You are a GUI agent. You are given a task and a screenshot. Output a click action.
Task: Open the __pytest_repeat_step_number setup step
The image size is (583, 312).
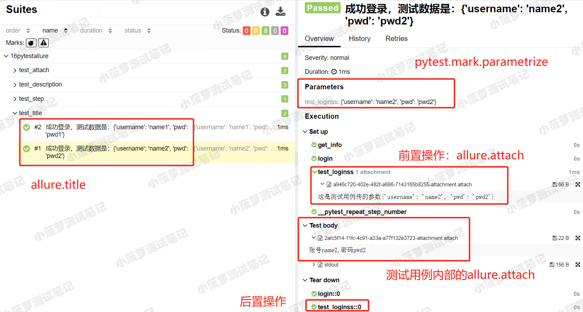point(362,212)
